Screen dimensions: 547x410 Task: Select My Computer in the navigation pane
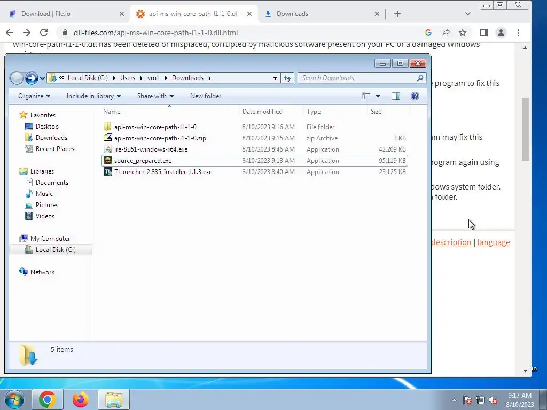(50, 239)
